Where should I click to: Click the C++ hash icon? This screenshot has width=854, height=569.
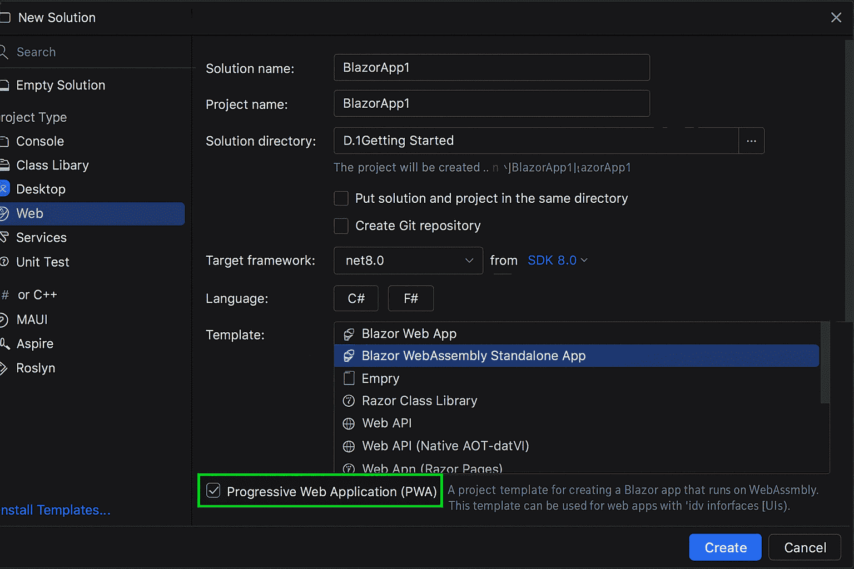tap(6, 295)
